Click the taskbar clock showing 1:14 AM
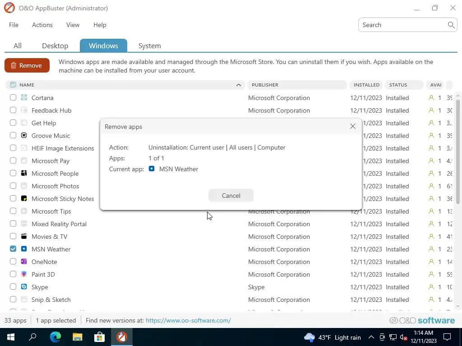This screenshot has width=462, height=346. 423,337
